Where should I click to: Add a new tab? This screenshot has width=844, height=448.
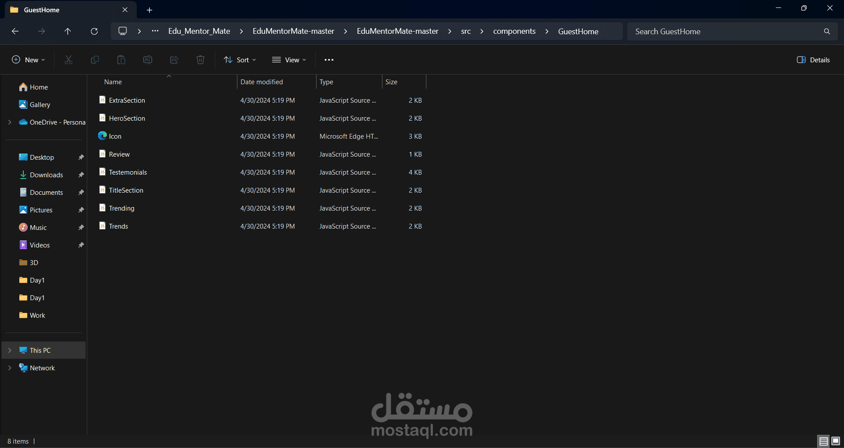149,10
